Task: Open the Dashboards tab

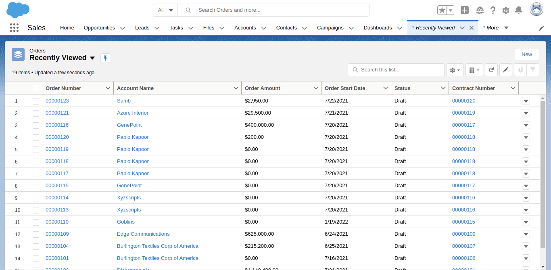Action: [378, 28]
